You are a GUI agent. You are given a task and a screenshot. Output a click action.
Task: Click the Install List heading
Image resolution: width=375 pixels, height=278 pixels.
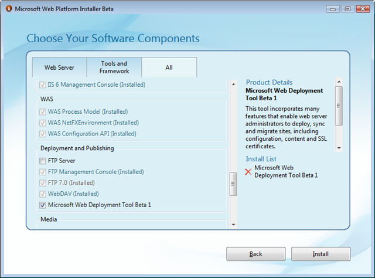pos(261,159)
